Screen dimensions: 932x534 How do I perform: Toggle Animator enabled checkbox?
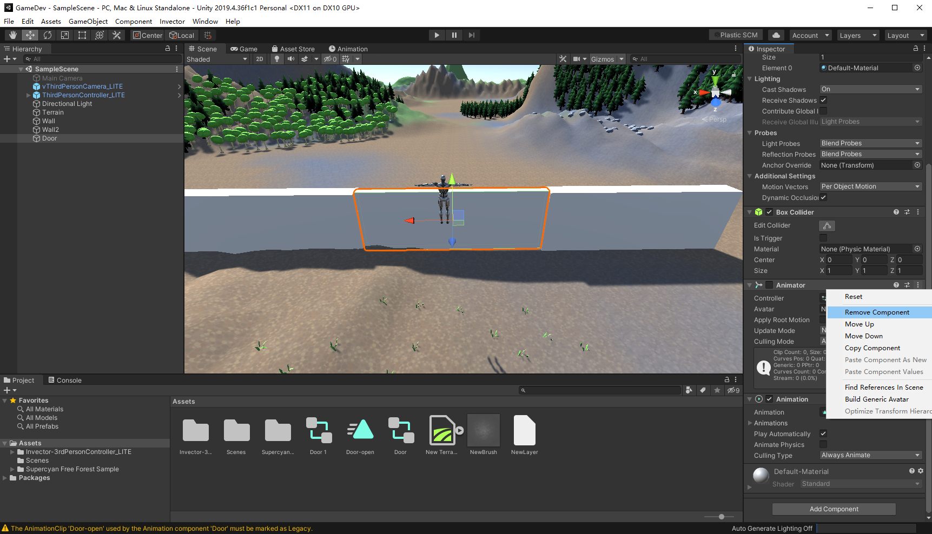point(769,285)
